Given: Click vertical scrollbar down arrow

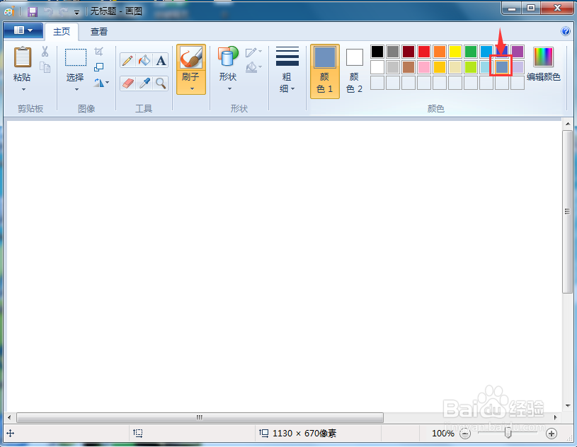Looking at the screenshot, I should [x=567, y=406].
